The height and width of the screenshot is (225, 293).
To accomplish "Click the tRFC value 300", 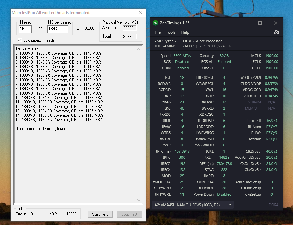I will click(x=182, y=157).
